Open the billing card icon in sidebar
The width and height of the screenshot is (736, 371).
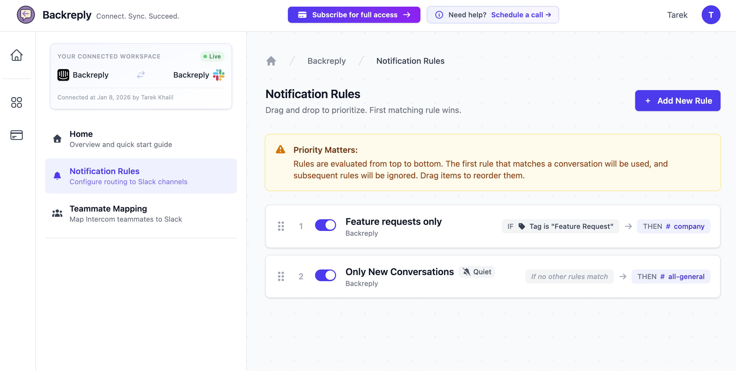(16, 135)
